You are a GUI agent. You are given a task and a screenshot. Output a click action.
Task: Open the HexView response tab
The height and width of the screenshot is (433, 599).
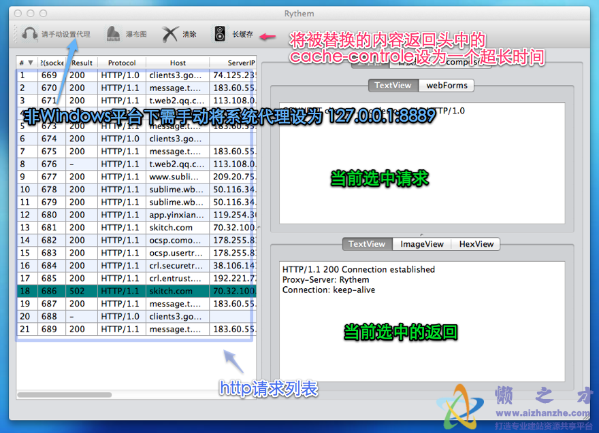coord(476,244)
